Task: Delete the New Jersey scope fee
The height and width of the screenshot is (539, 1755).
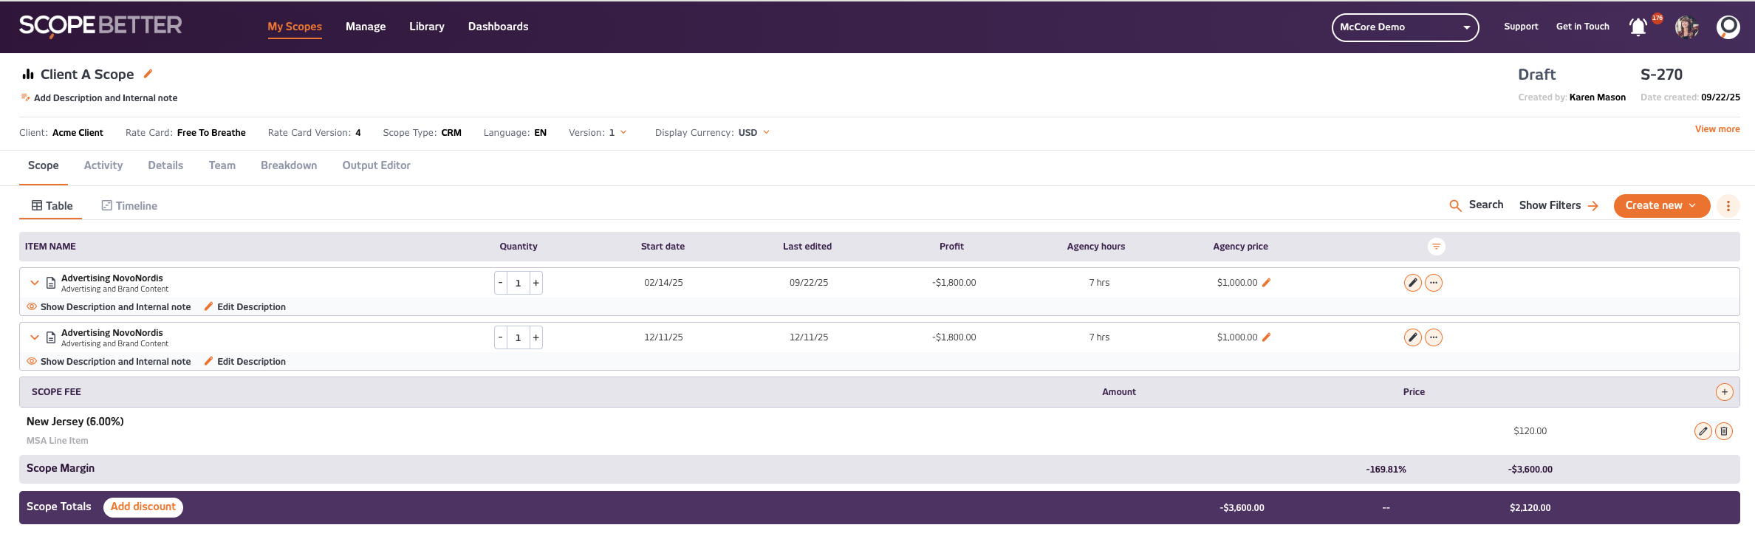Action: point(1723,431)
